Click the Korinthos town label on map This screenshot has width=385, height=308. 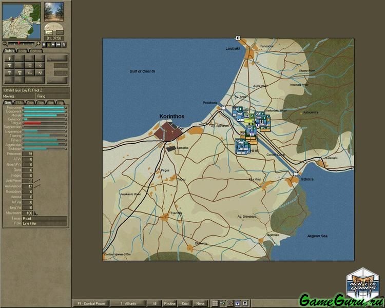(171, 117)
